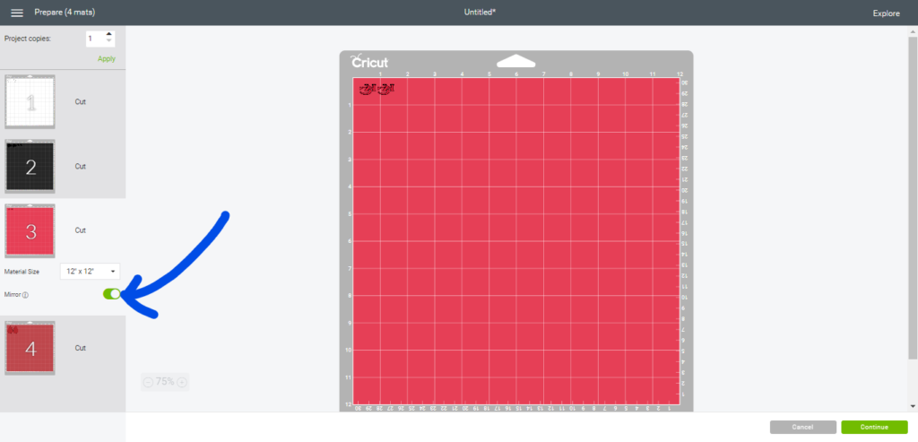Select mat 4 thumbnail
Screen dimensions: 918x442
click(30, 348)
